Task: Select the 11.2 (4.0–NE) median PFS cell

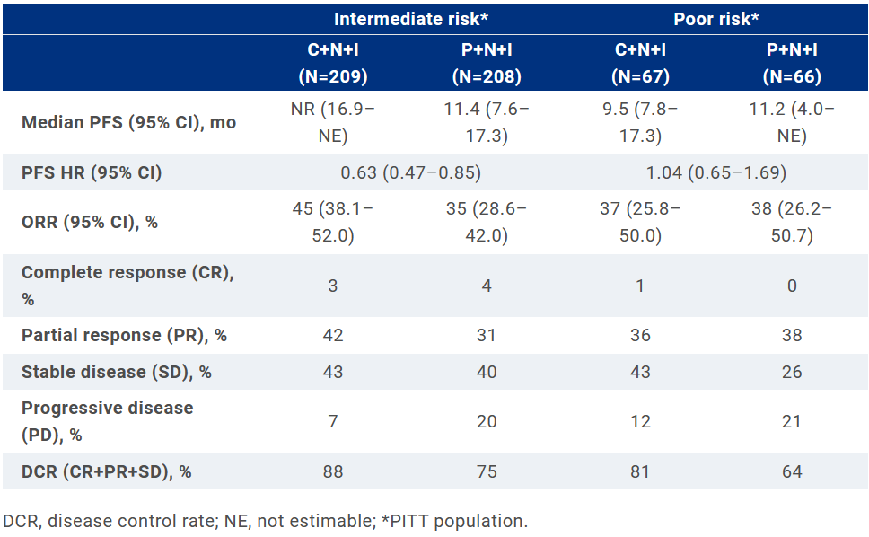Action: [792, 122]
